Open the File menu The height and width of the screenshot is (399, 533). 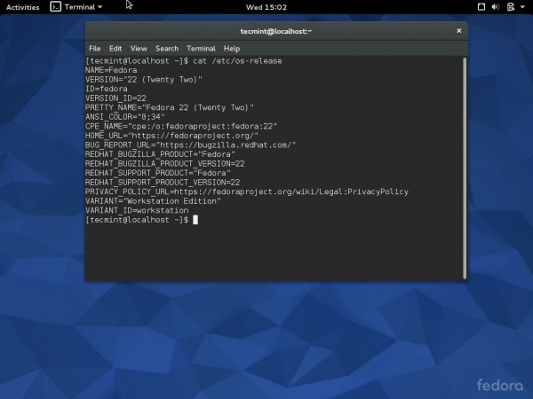[94, 48]
